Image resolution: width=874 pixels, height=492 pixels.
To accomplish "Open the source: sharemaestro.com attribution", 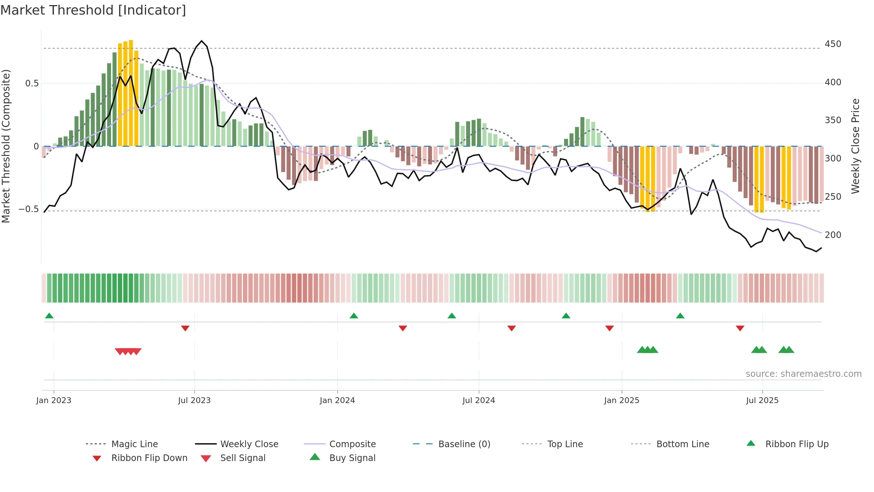I will click(804, 374).
